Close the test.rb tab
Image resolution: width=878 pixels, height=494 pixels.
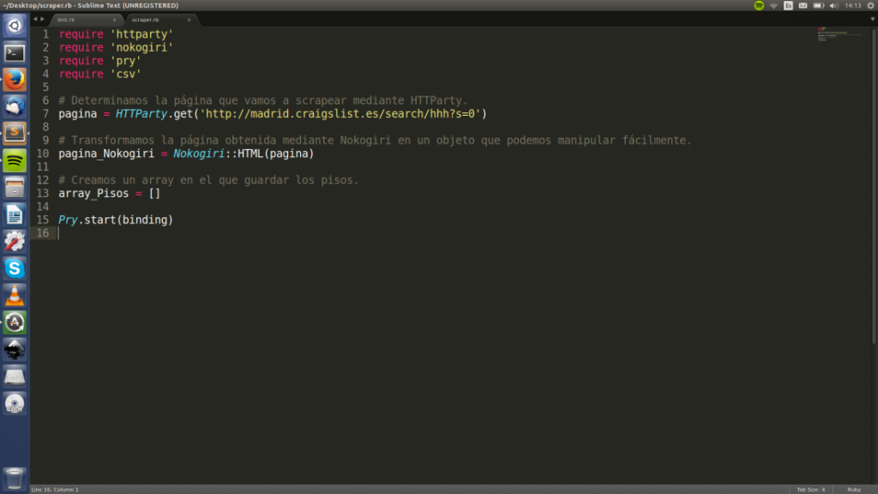114,19
